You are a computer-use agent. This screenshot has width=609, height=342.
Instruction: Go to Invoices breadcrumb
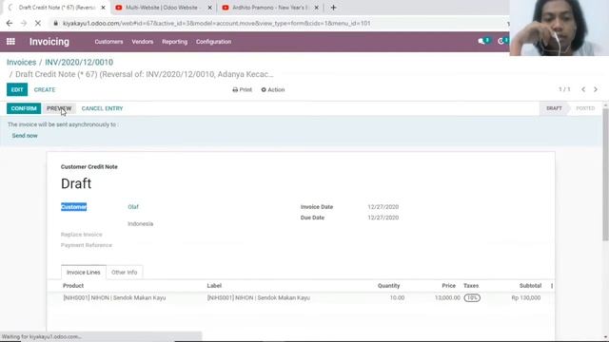point(21,62)
